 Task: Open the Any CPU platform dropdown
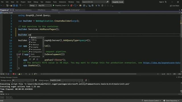click(x=45, y=5)
